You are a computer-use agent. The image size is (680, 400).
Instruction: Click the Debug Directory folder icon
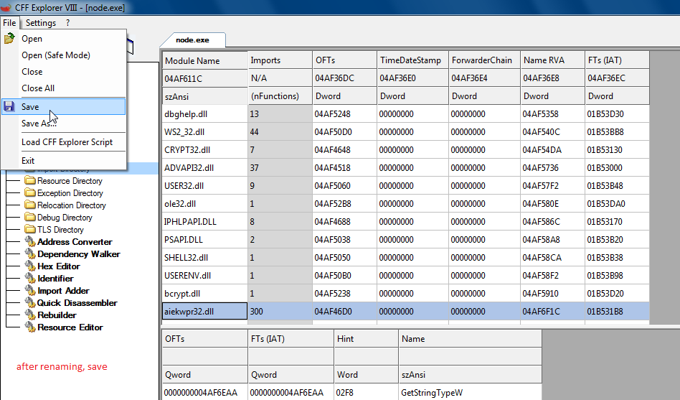click(x=30, y=217)
